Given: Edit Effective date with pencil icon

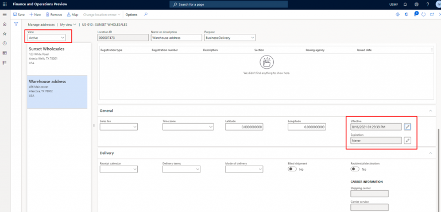Looking at the screenshot, I should [x=407, y=127].
